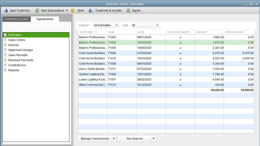The height and width of the screenshot is (146, 260).
Task: Click the active estimate checkmark for 71006
Action: click(x=181, y=74)
